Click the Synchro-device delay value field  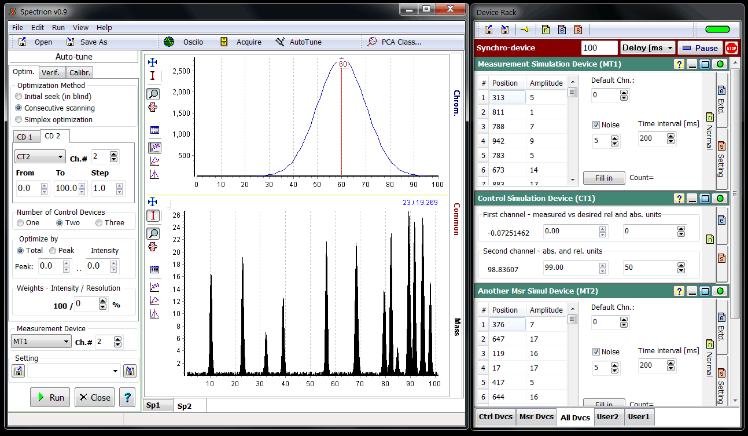pyautogui.click(x=599, y=48)
